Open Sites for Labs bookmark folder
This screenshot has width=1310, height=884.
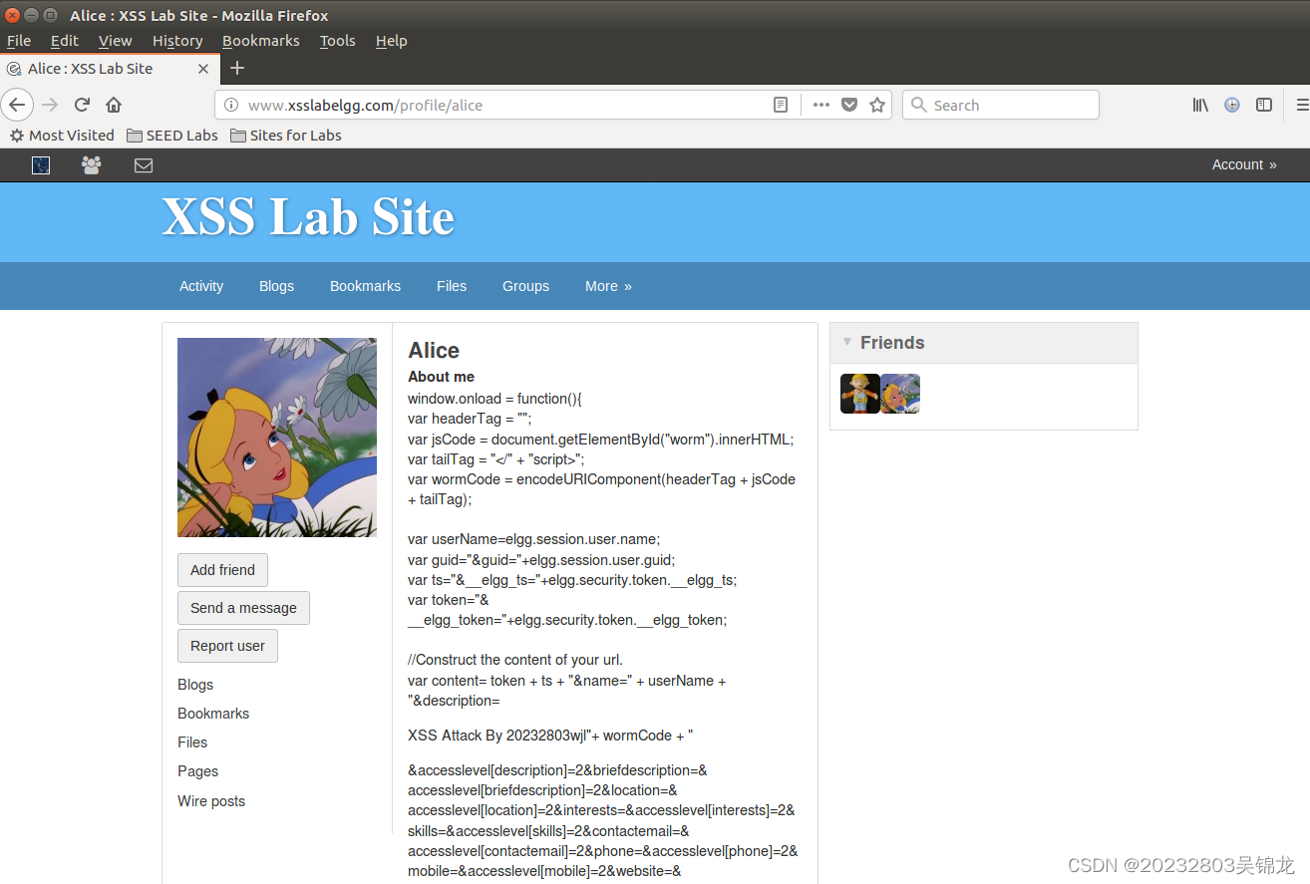pos(286,136)
